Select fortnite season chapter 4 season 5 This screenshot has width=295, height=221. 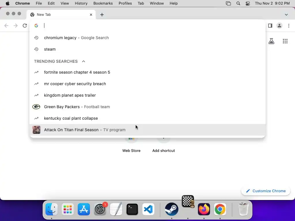click(x=147, y=72)
